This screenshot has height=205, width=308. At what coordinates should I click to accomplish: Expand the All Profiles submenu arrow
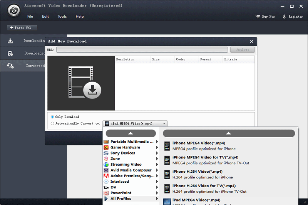click(157, 198)
